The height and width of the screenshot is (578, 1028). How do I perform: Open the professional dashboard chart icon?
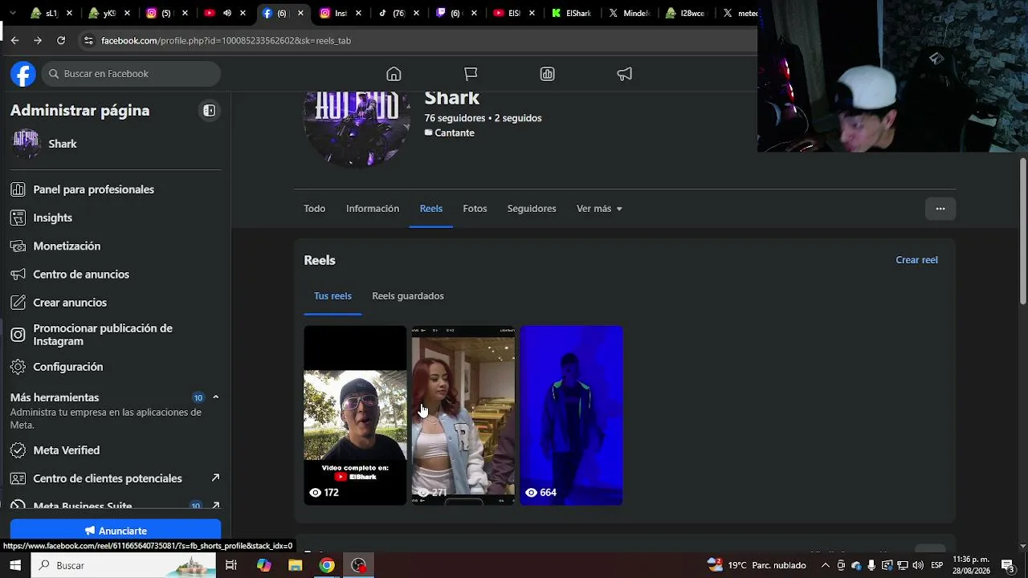pyautogui.click(x=548, y=74)
